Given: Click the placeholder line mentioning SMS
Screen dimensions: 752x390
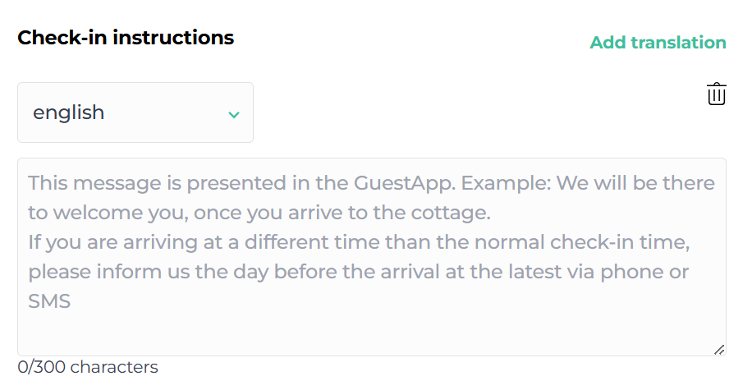Looking at the screenshot, I should click(49, 301).
